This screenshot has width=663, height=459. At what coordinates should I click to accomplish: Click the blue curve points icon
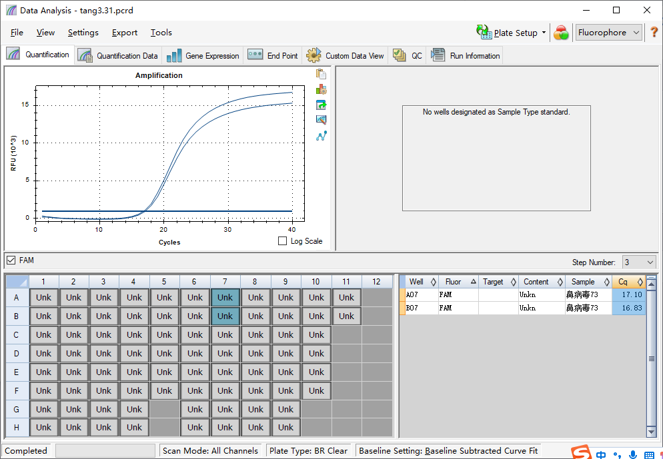[321, 136]
